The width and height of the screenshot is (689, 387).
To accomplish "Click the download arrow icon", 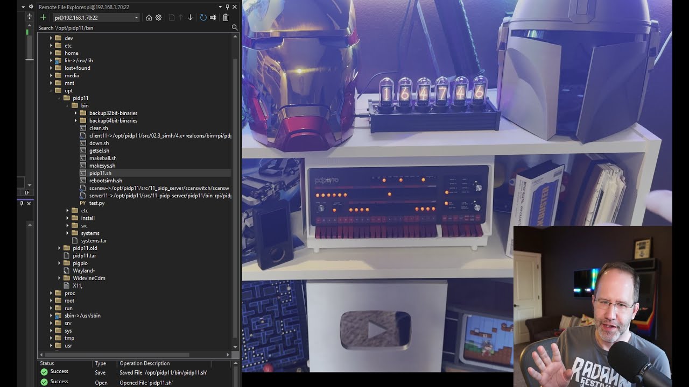I will point(190,18).
